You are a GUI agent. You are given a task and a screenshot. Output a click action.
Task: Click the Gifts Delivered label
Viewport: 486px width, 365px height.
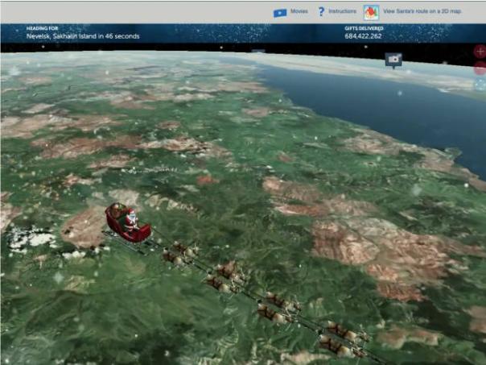click(361, 28)
